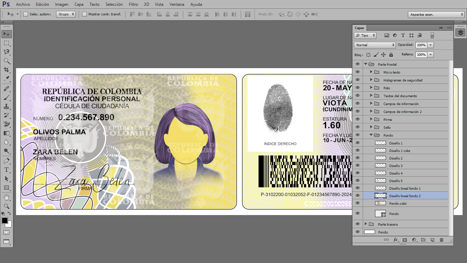Select the Pen tool

[6, 161]
